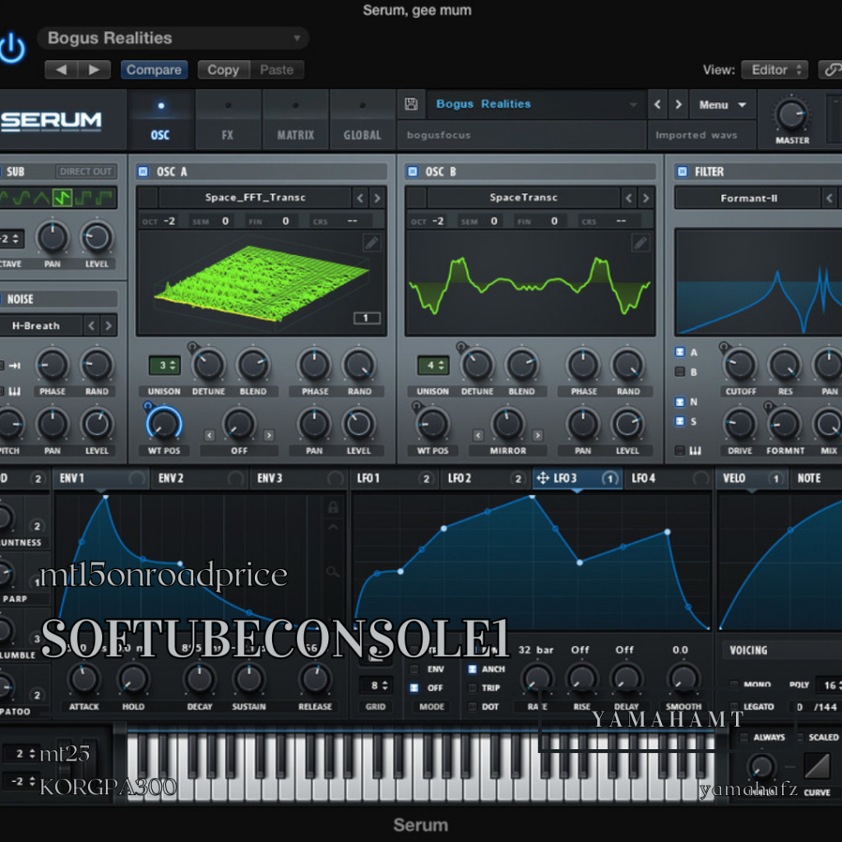Select the LFO 1 tab
The width and height of the screenshot is (842, 842).
coord(394,478)
